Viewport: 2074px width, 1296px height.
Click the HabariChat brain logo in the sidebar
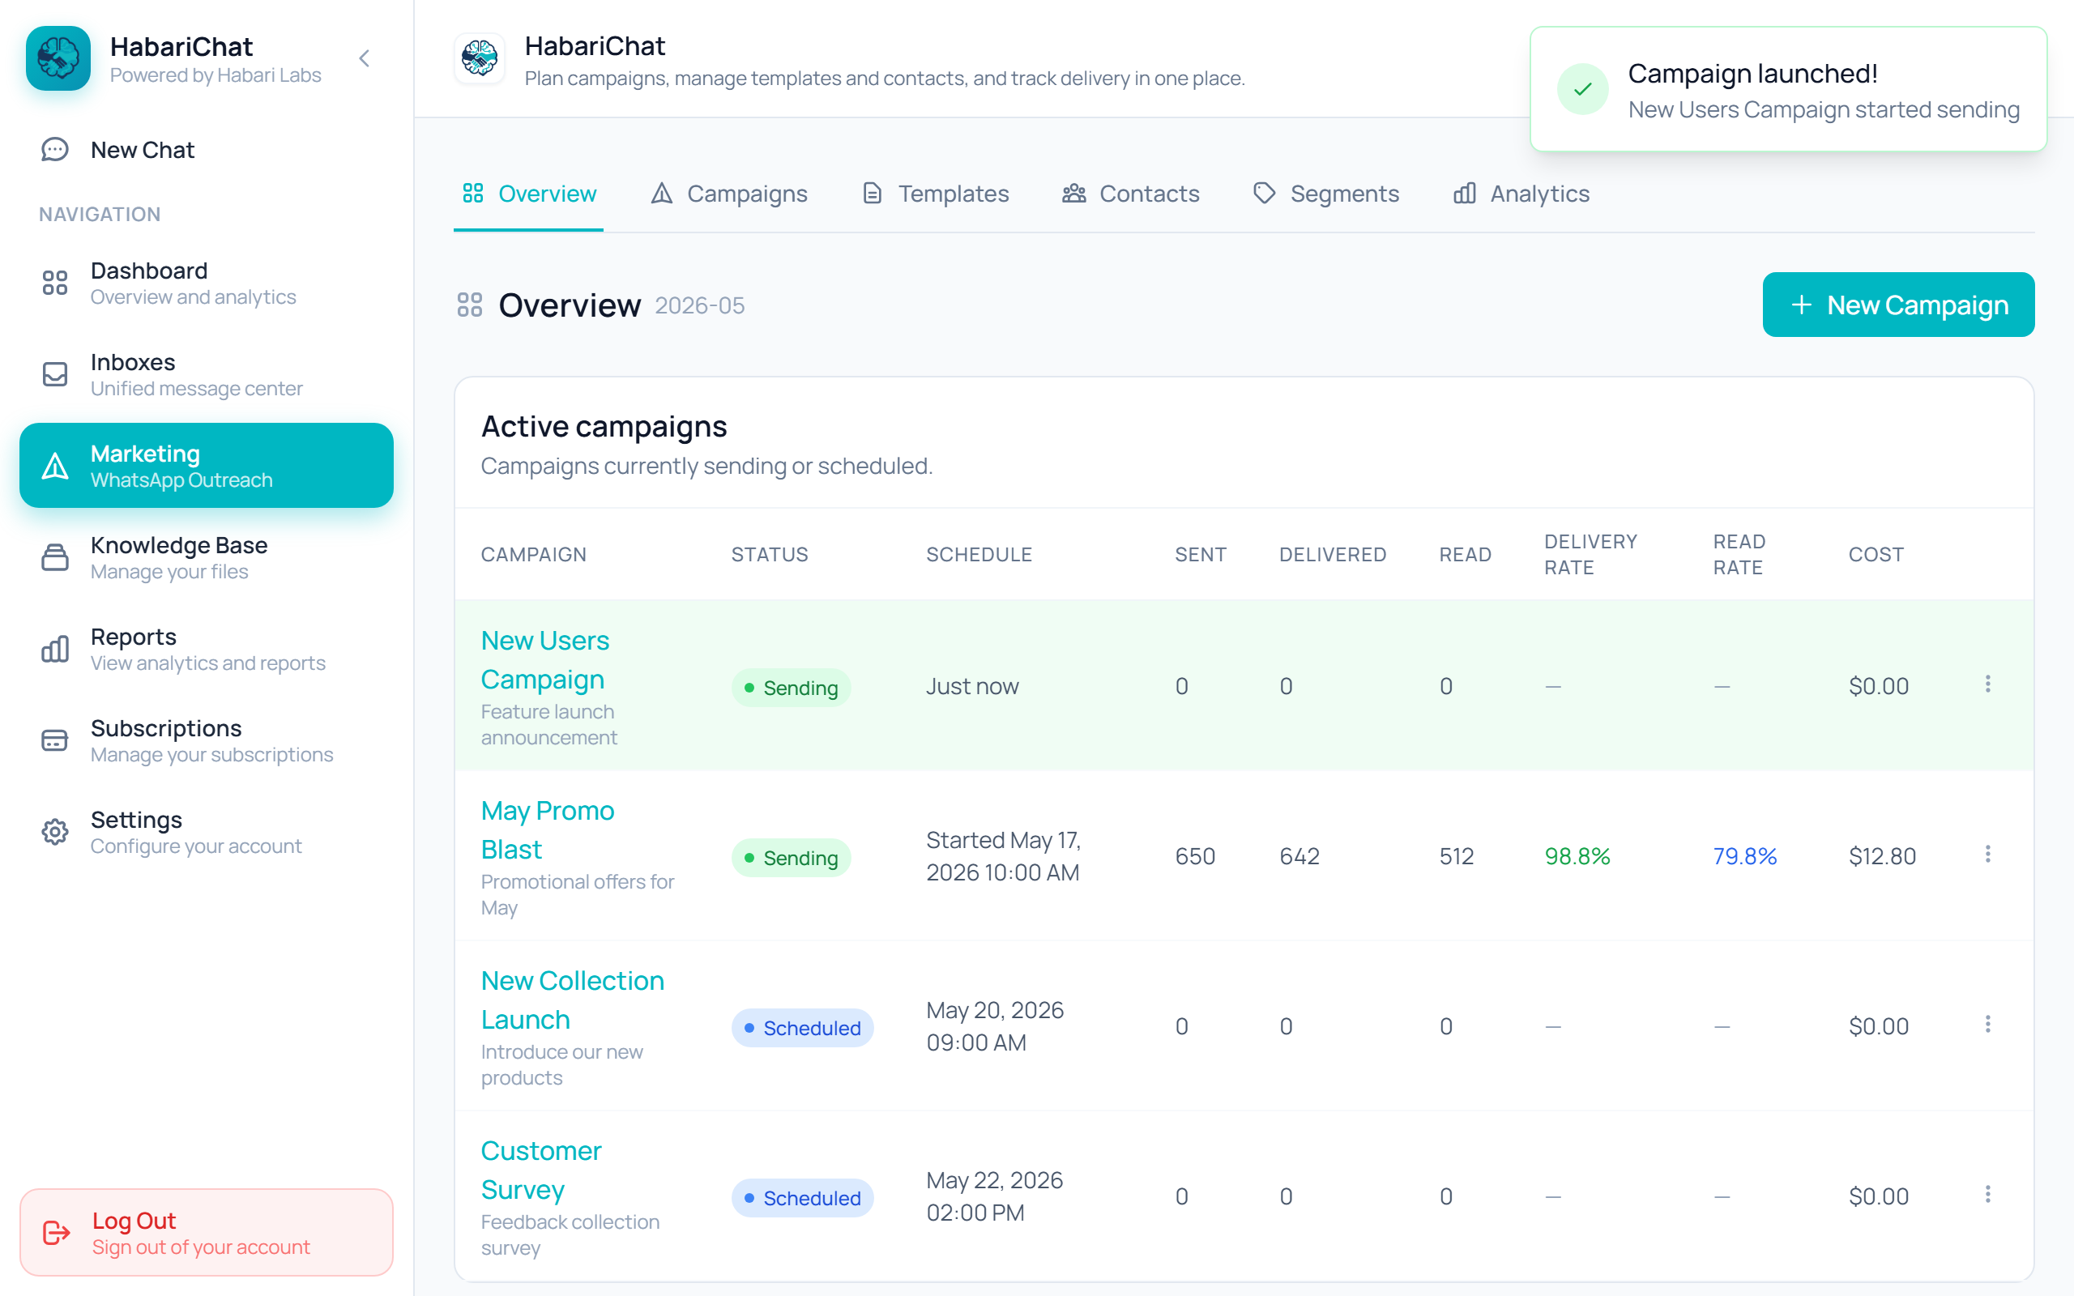(x=58, y=58)
